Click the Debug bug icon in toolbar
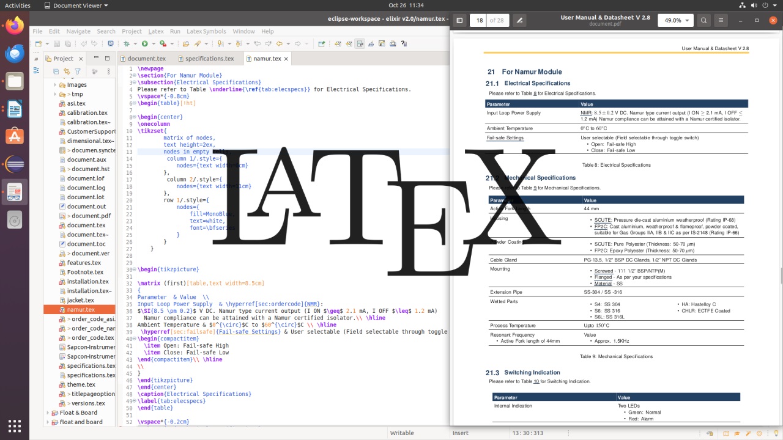This screenshot has height=440, width=783. (x=127, y=43)
